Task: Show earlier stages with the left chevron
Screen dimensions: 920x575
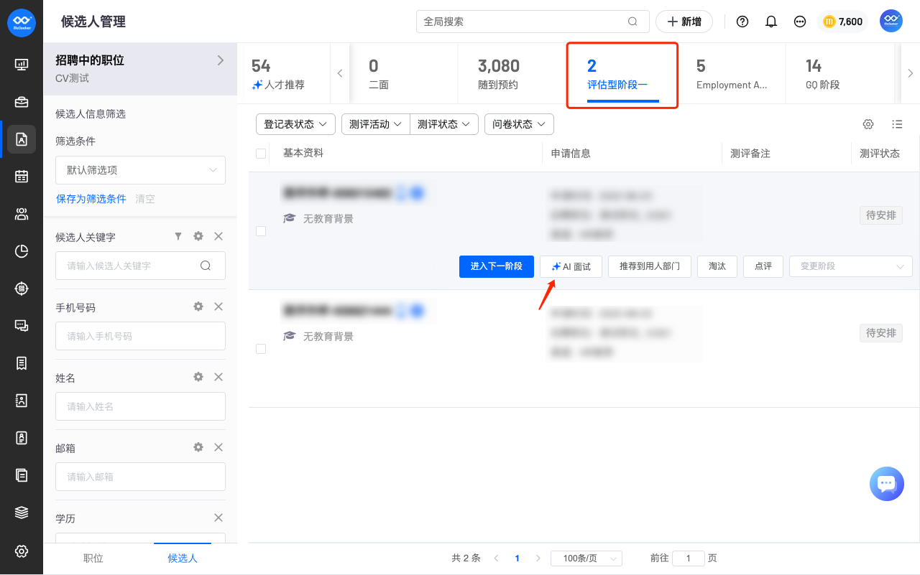Action: pyautogui.click(x=340, y=73)
